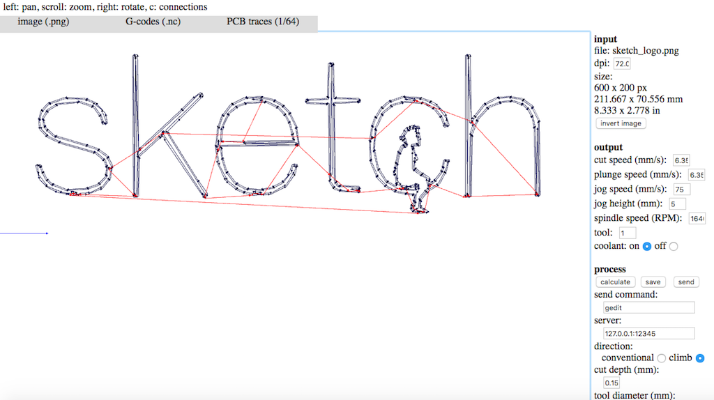This screenshot has width=714, height=400.
Task: Click the invert image button
Action: (621, 123)
